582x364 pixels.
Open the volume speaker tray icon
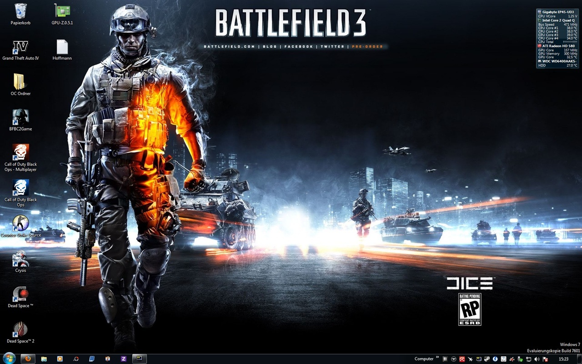[537, 359]
